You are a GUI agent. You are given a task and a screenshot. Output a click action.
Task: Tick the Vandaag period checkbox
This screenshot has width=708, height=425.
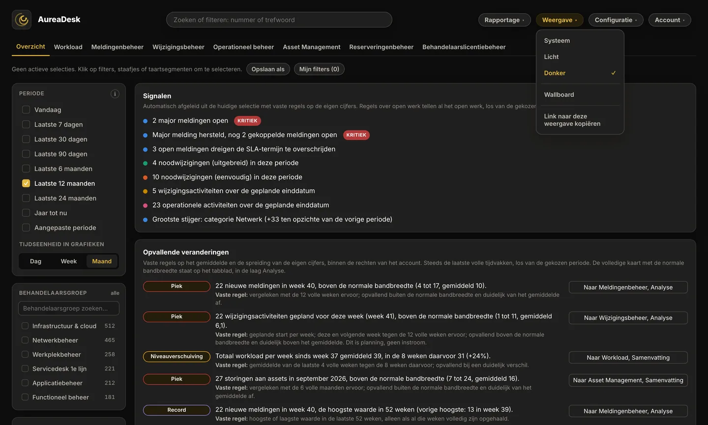pos(26,110)
